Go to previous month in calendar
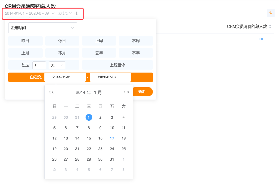The width and height of the screenshot is (279, 186). (53, 92)
